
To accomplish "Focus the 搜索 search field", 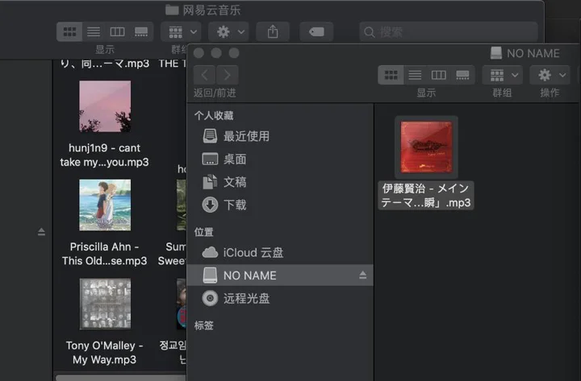I will pyautogui.click(x=449, y=31).
